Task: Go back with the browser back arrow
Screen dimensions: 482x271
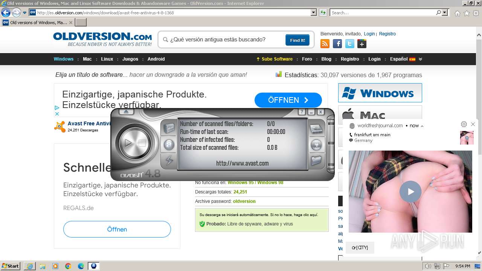Action: point(6,12)
